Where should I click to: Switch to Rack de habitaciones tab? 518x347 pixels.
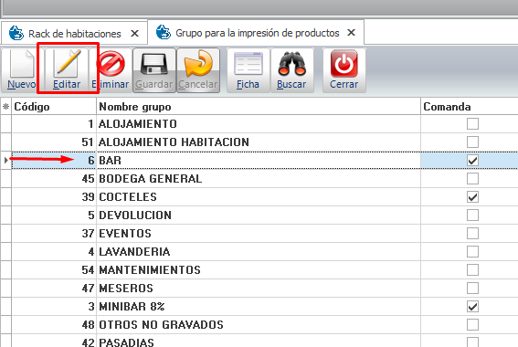pyautogui.click(x=74, y=34)
